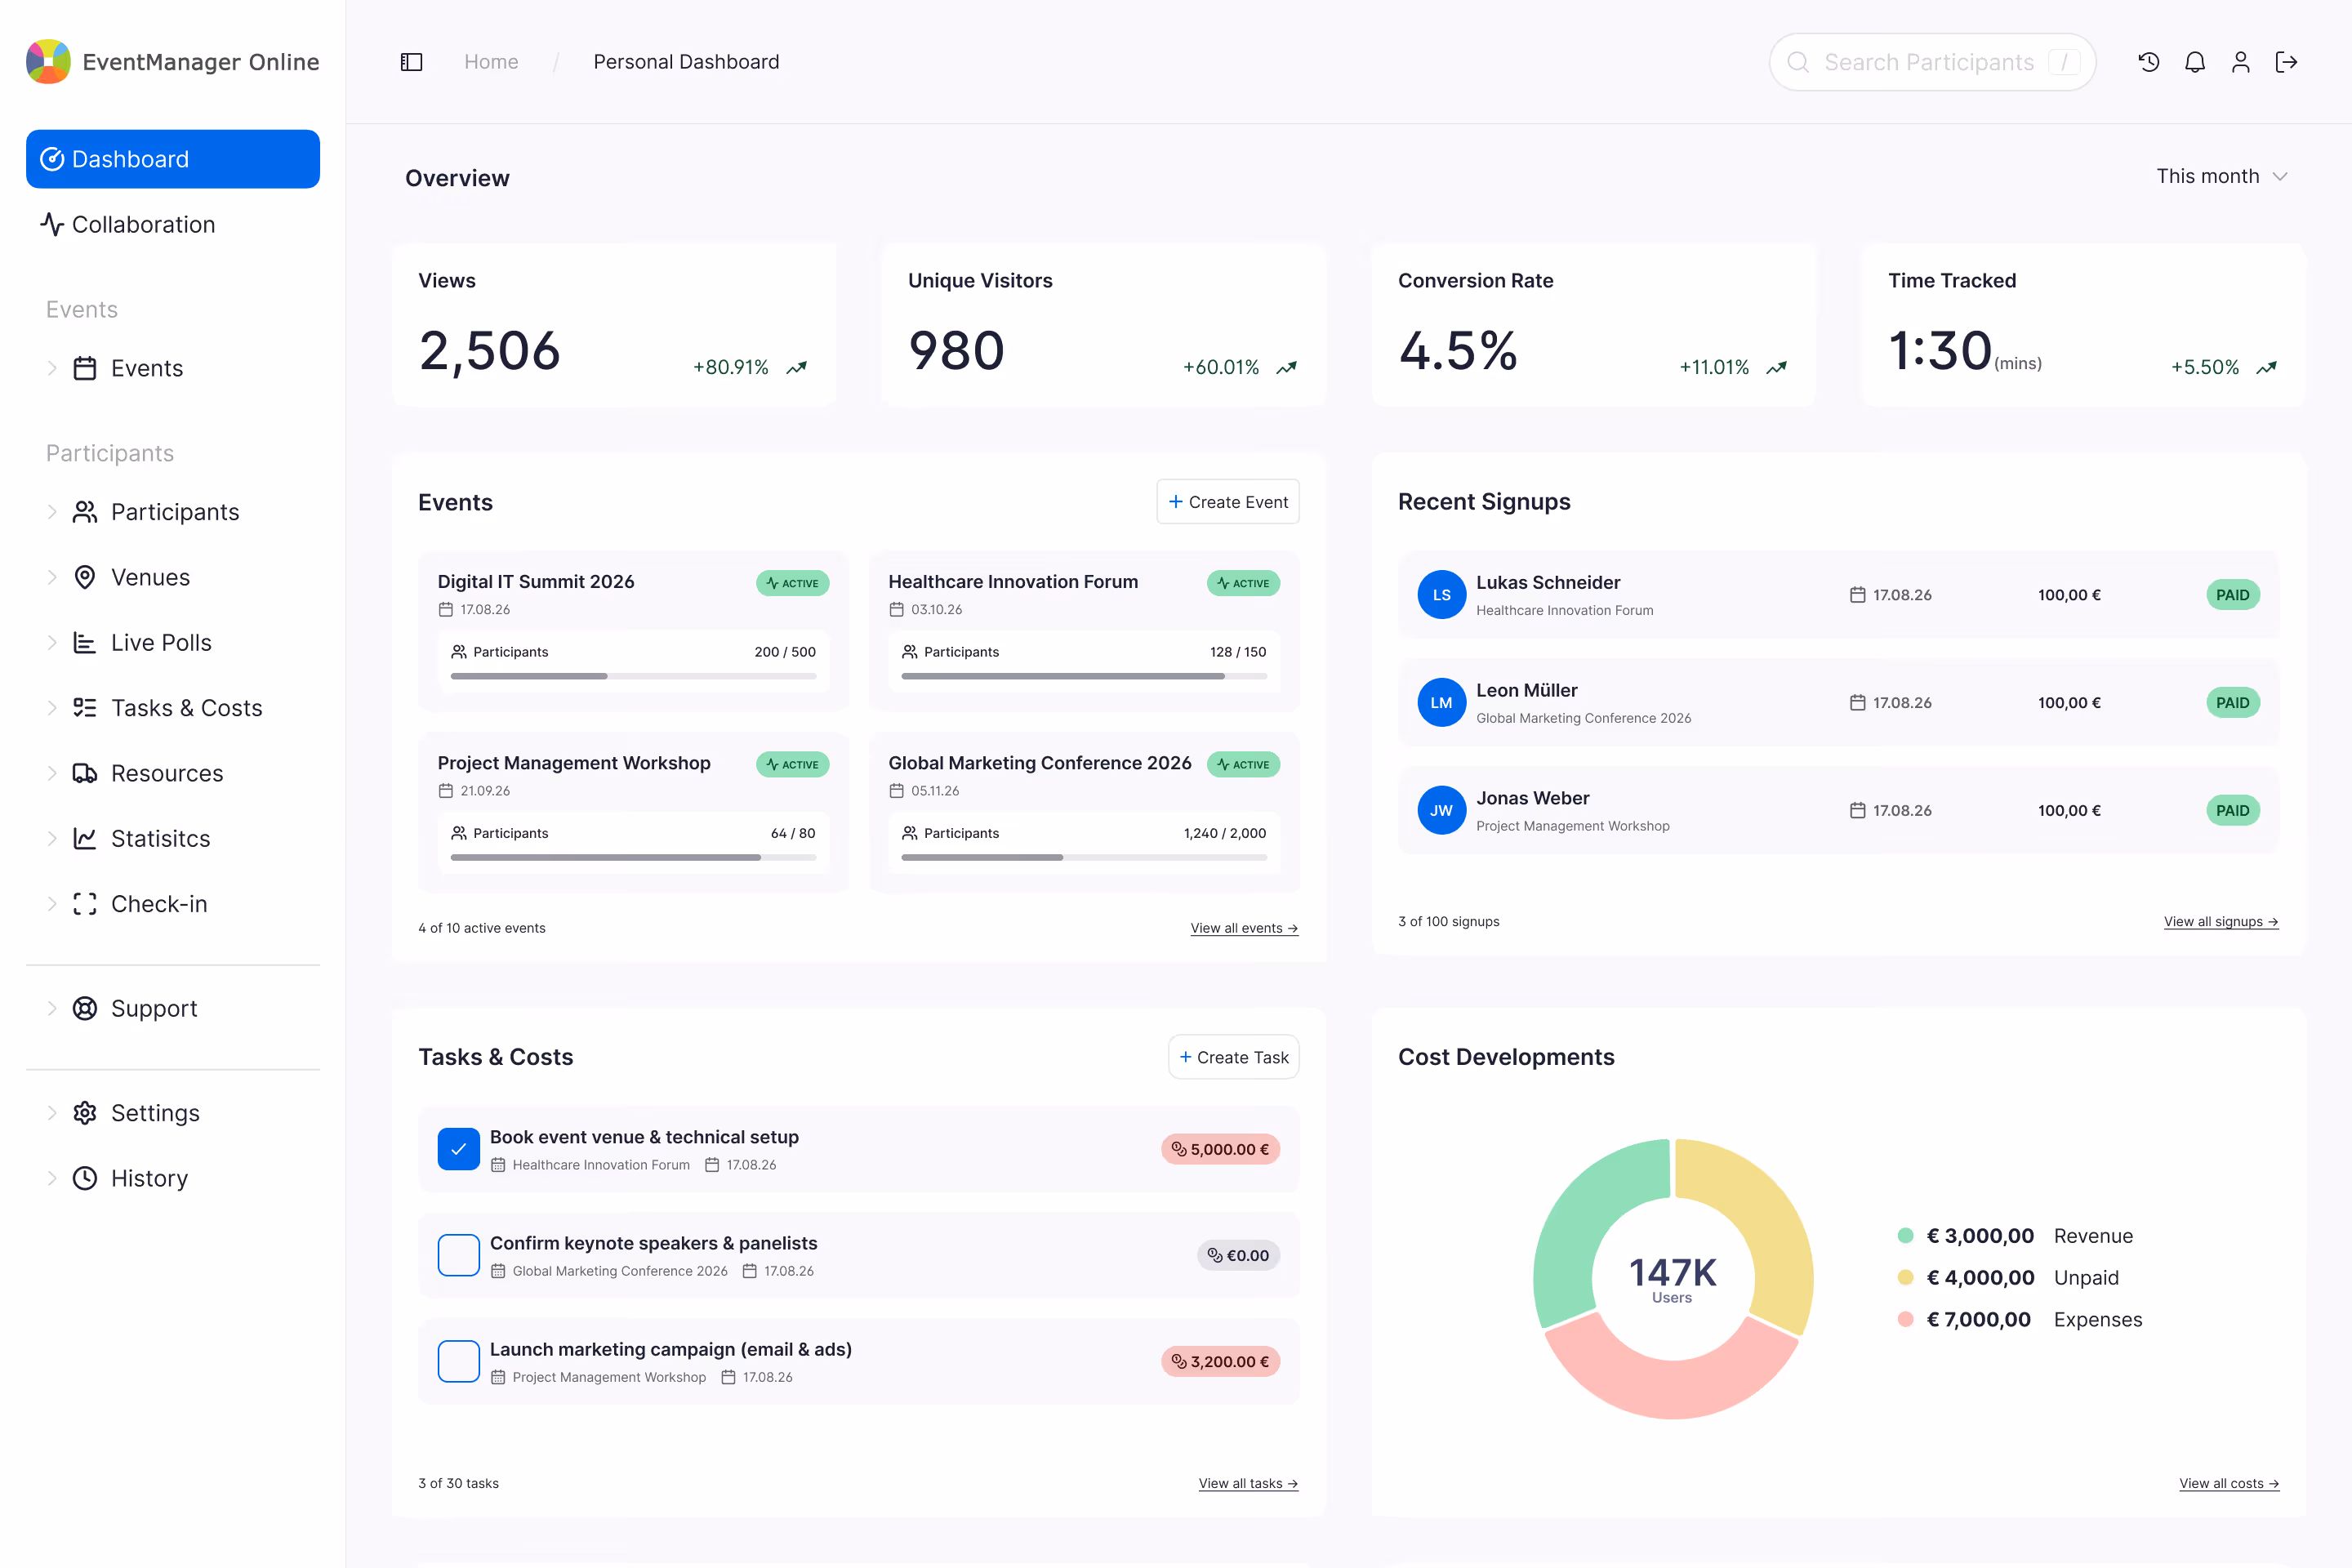Image resolution: width=2352 pixels, height=1568 pixels.
Task: Open Check-in menu item
Action: (159, 904)
